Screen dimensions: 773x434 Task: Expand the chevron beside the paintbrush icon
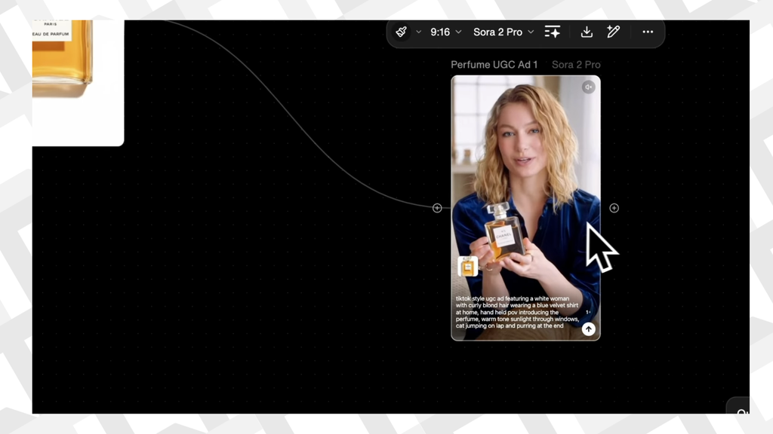(x=419, y=32)
